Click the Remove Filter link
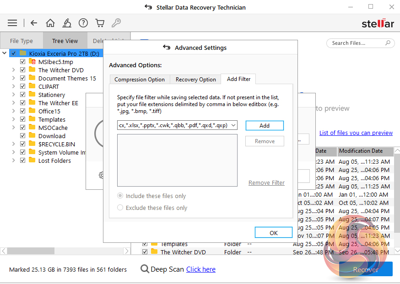The image size is (400, 284). click(x=266, y=182)
